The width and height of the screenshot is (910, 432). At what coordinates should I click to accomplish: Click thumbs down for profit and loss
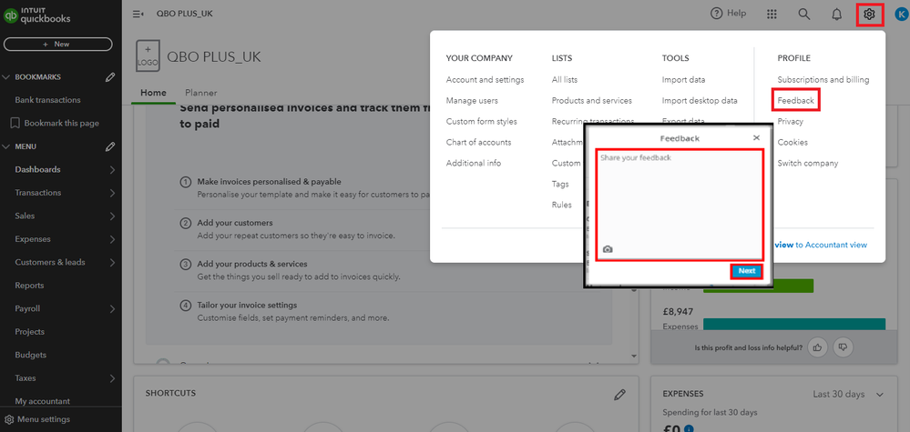point(844,347)
